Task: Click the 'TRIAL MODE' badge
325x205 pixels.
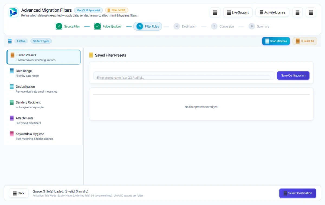Action: tap(117, 10)
